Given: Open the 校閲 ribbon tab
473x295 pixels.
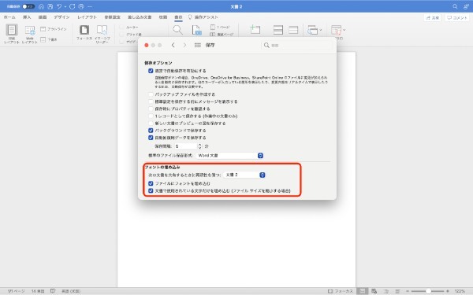Looking at the screenshot, I should 163,17.
